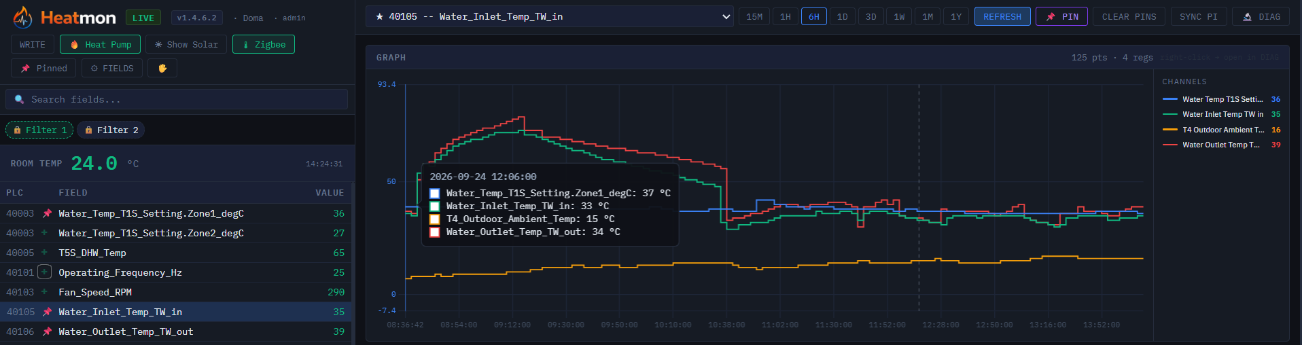
Task: Select the Water_Outlet_Temp_TW_out field row
Action: point(175,331)
